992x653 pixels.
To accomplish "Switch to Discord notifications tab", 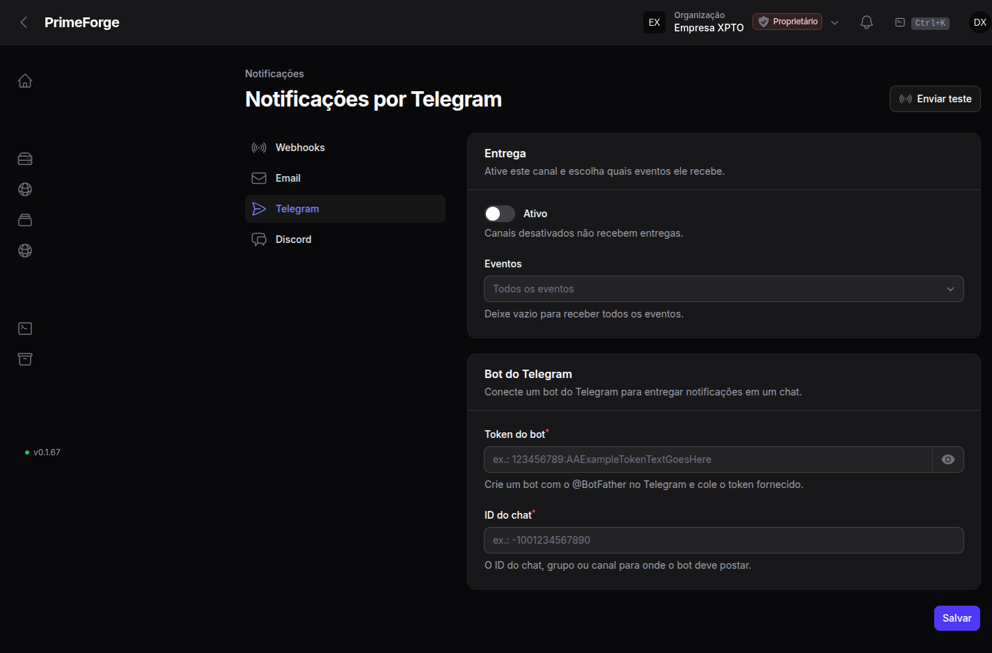I will click(345, 239).
